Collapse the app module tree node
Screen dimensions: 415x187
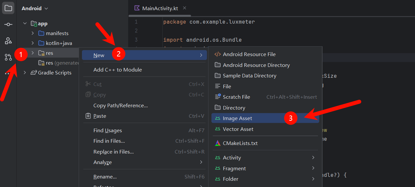point(25,24)
